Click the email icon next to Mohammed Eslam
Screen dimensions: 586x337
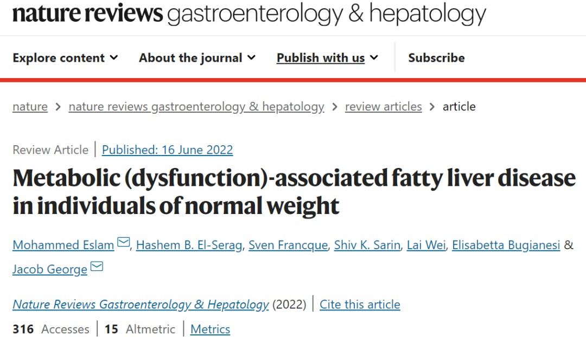coord(124,242)
